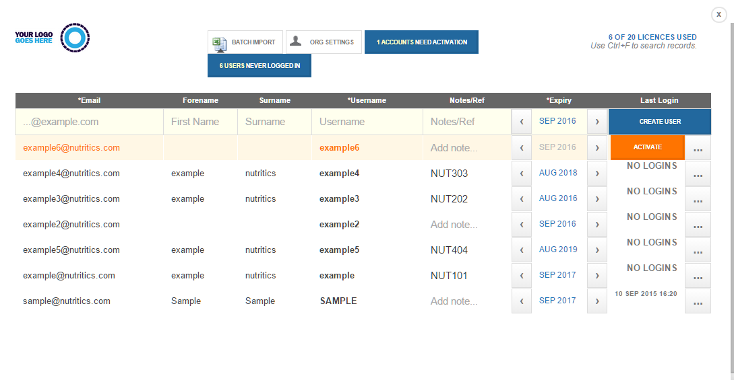Decrease expiry date for example3 user
Screen dimensions: 734x380
pos(521,199)
